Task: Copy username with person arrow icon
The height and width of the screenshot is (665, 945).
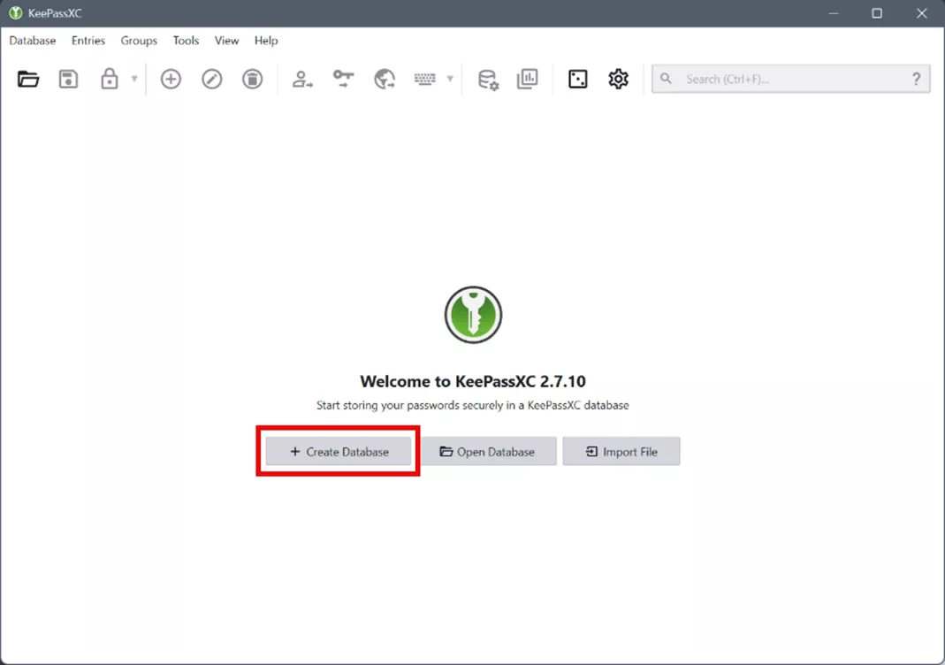Action: tap(302, 79)
